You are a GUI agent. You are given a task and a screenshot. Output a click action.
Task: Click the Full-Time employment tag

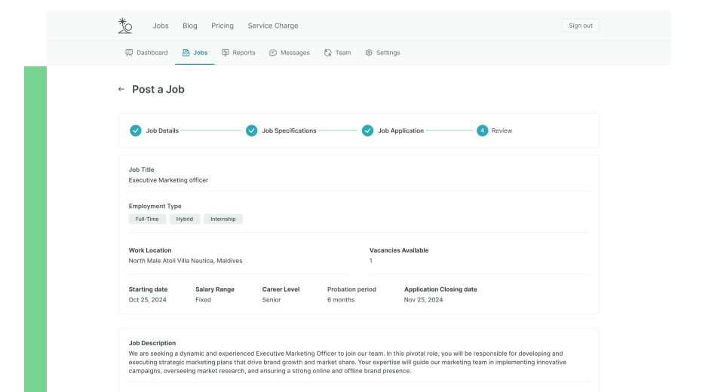[x=147, y=219]
